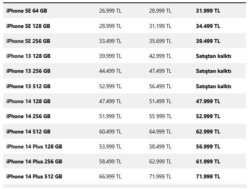Select the bold 47.999 TL price

[x=208, y=101]
